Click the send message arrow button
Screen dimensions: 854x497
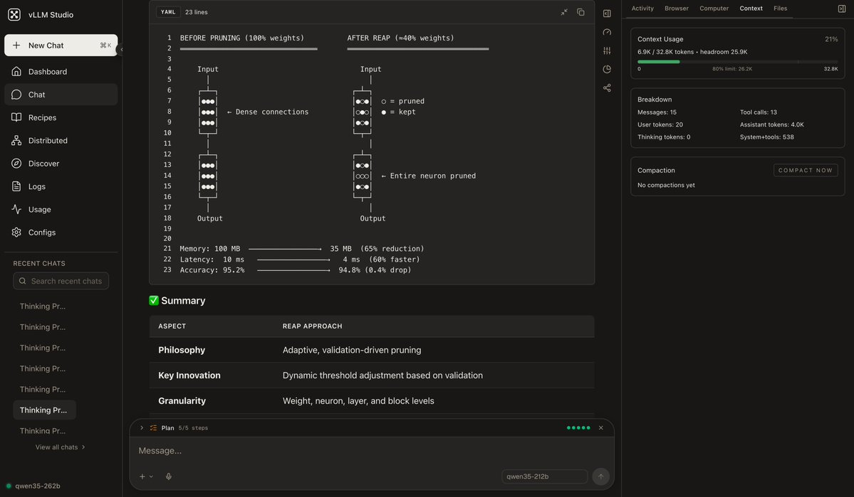coord(600,476)
